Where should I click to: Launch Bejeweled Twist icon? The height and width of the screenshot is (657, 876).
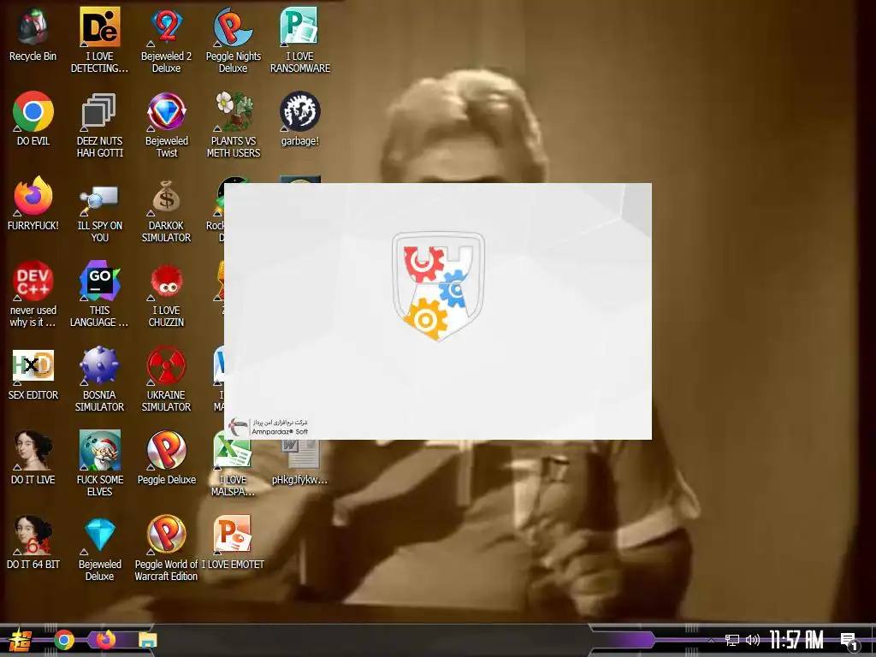167,112
